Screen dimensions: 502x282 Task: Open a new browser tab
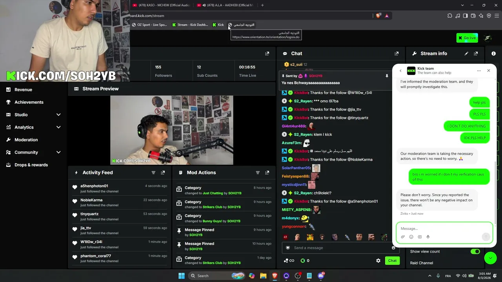262,5
